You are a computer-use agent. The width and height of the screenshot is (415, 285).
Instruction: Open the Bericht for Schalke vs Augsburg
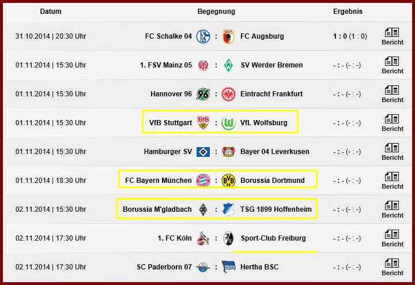tap(393, 36)
